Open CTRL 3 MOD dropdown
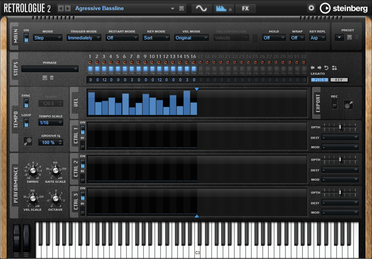Viewport: 372px width, 259px height. 340,212
